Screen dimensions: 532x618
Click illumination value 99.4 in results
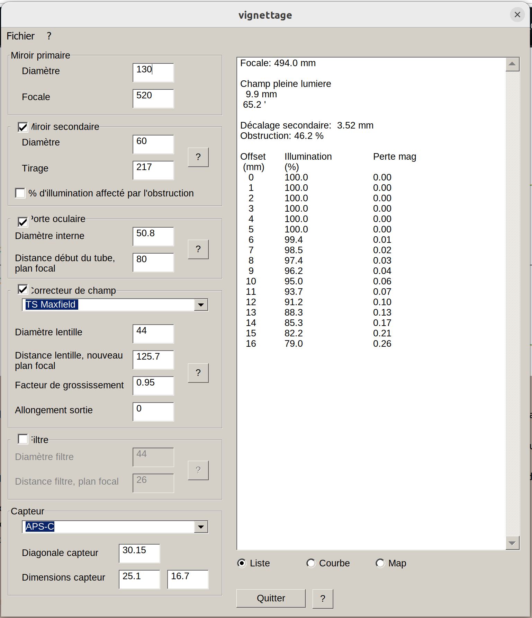(x=294, y=240)
